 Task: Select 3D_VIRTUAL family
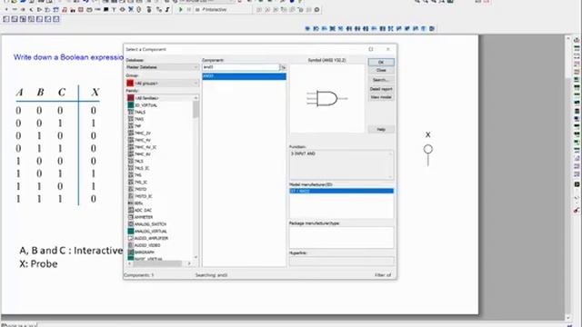click(145, 105)
